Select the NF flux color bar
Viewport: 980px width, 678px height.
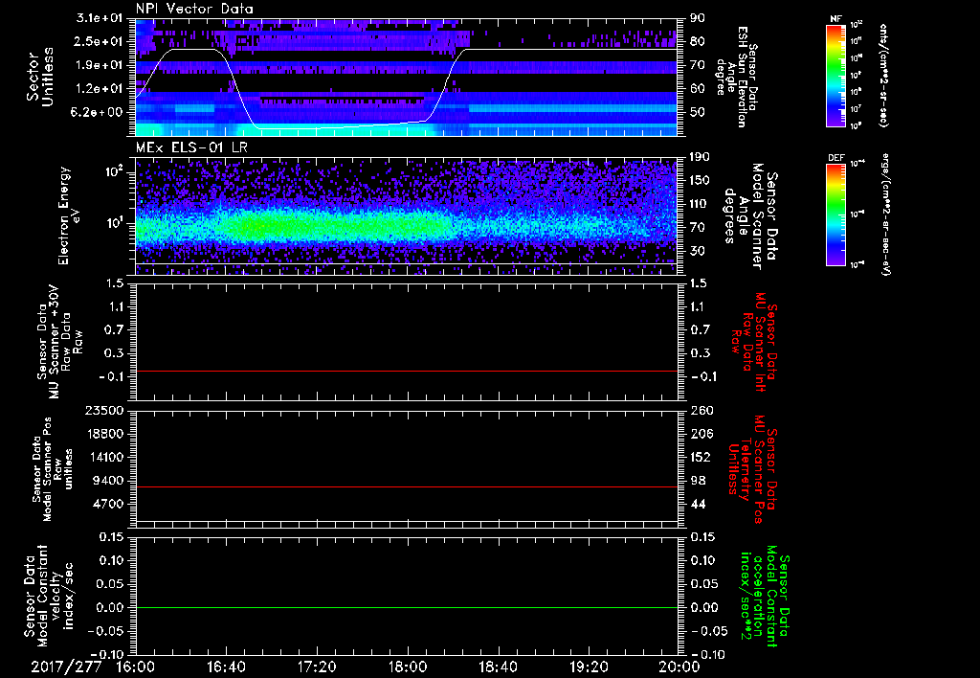coord(836,75)
